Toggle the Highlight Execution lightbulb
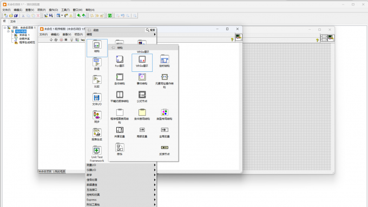The width and height of the screenshot is (368, 207). [71, 40]
